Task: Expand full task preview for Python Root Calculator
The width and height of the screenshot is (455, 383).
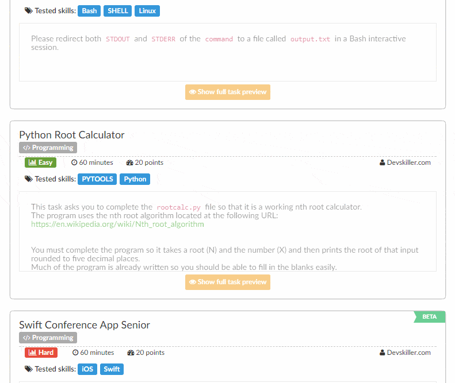Action: click(228, 282)
